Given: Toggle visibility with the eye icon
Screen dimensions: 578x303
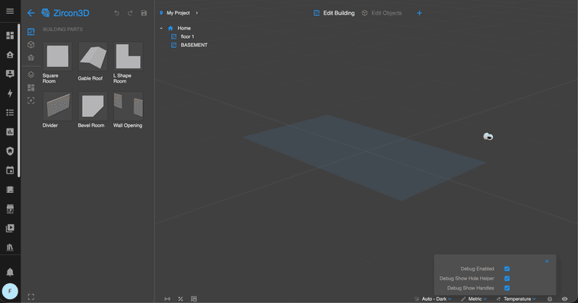Looking at the screenshot, I should 565,299.
